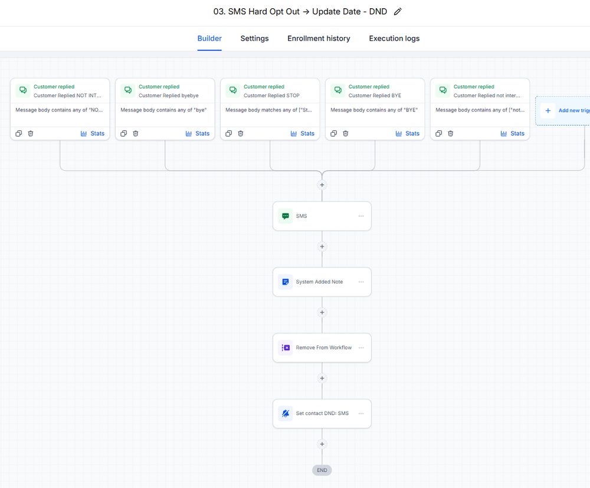Select 'Customer Replied BYE' trigger name
This screenshot has height=488, width=590.
(x=375, y=95)
